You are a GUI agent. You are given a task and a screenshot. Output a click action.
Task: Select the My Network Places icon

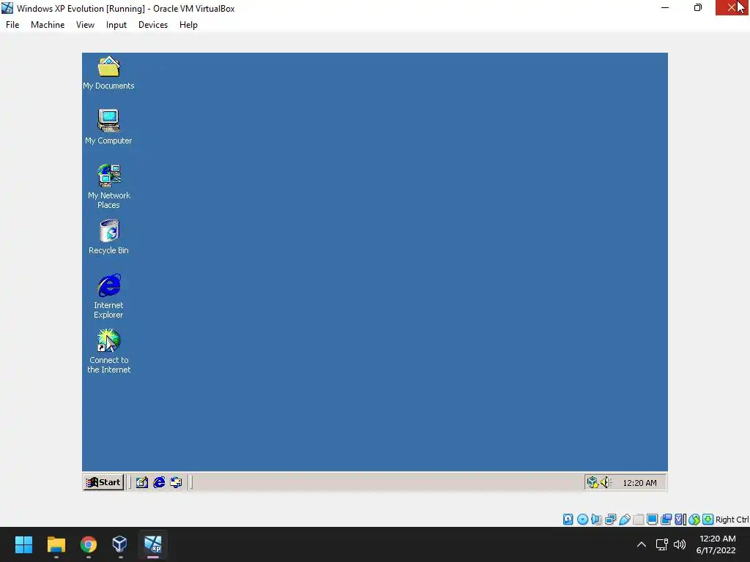coord(108,187)
